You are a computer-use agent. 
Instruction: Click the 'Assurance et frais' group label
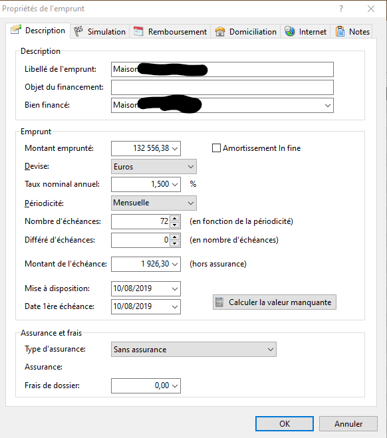point(51,333)
